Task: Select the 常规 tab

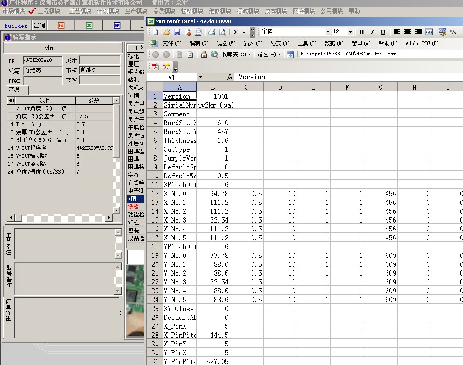Action: point(14,89)
